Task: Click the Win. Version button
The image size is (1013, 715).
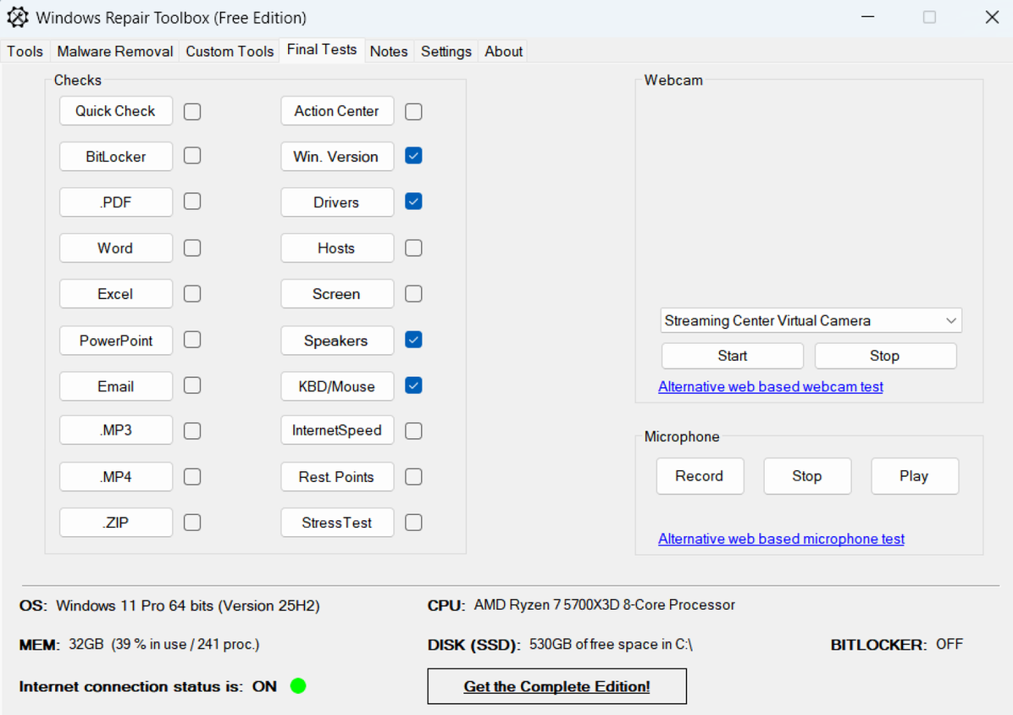Action: [x=337, y=157]
